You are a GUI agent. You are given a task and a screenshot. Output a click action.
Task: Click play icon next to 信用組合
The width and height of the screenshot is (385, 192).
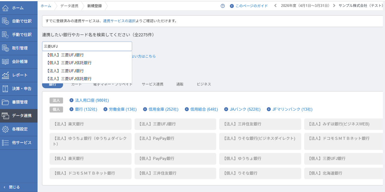pyautogui.click(x=187, y=109)
